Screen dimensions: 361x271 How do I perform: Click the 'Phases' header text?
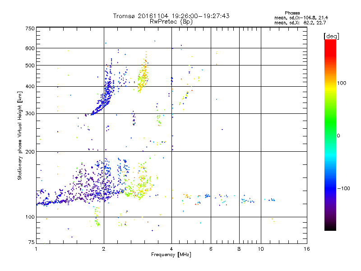292,13
